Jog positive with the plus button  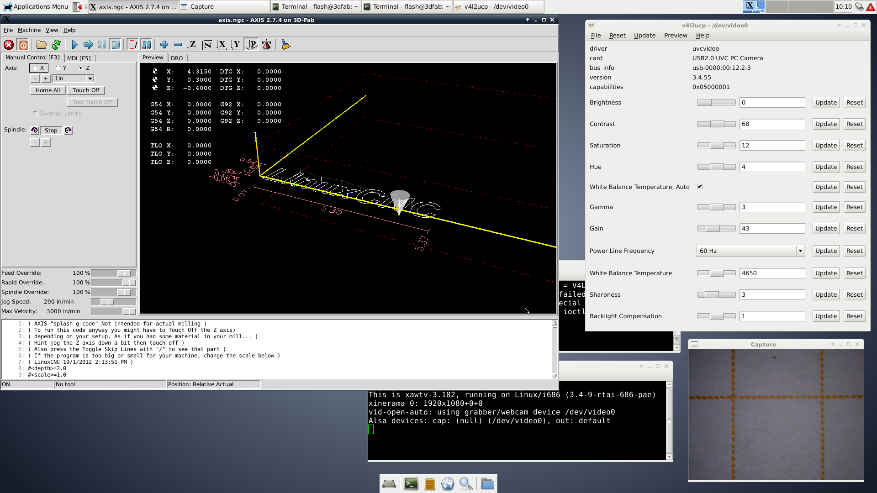(46, 79)
